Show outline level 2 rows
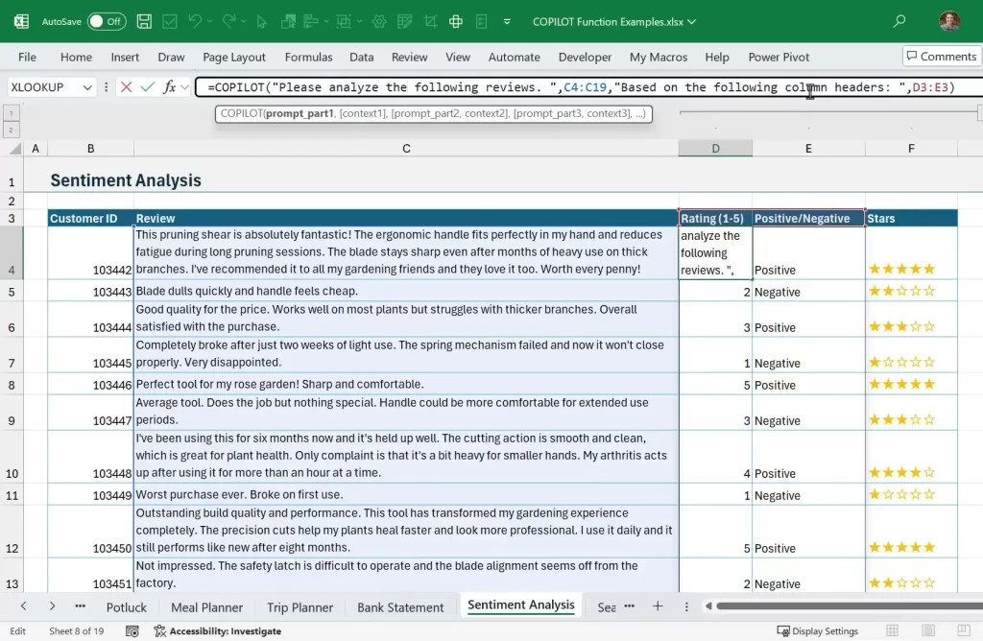 pyautogui.click(x=11, y=130)
